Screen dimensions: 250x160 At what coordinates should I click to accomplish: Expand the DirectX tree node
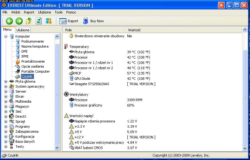[x=6, y=116]
